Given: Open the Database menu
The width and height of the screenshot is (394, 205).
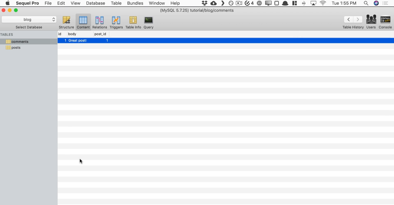Looking at the screenshot, I should point(95,3).
